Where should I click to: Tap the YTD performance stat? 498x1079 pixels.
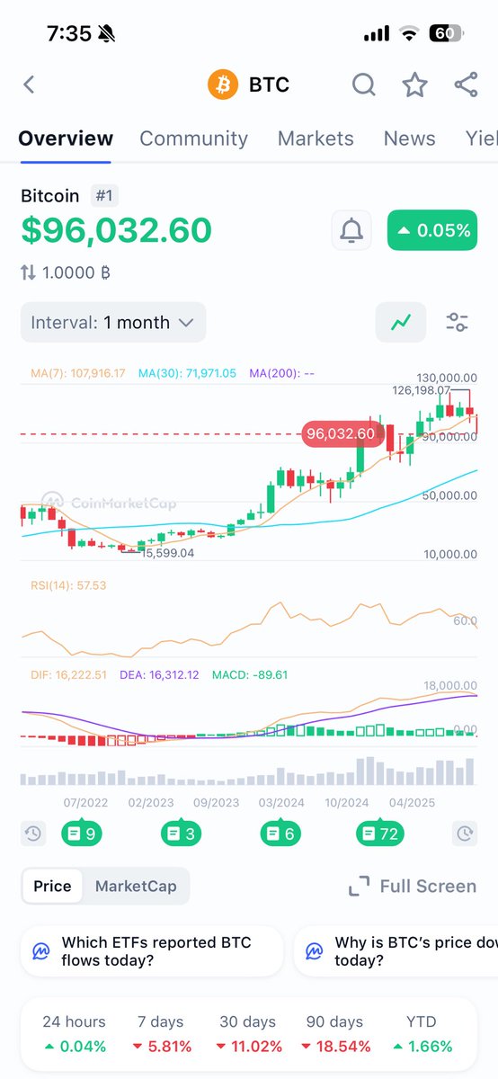click(x=422, y=1033)
